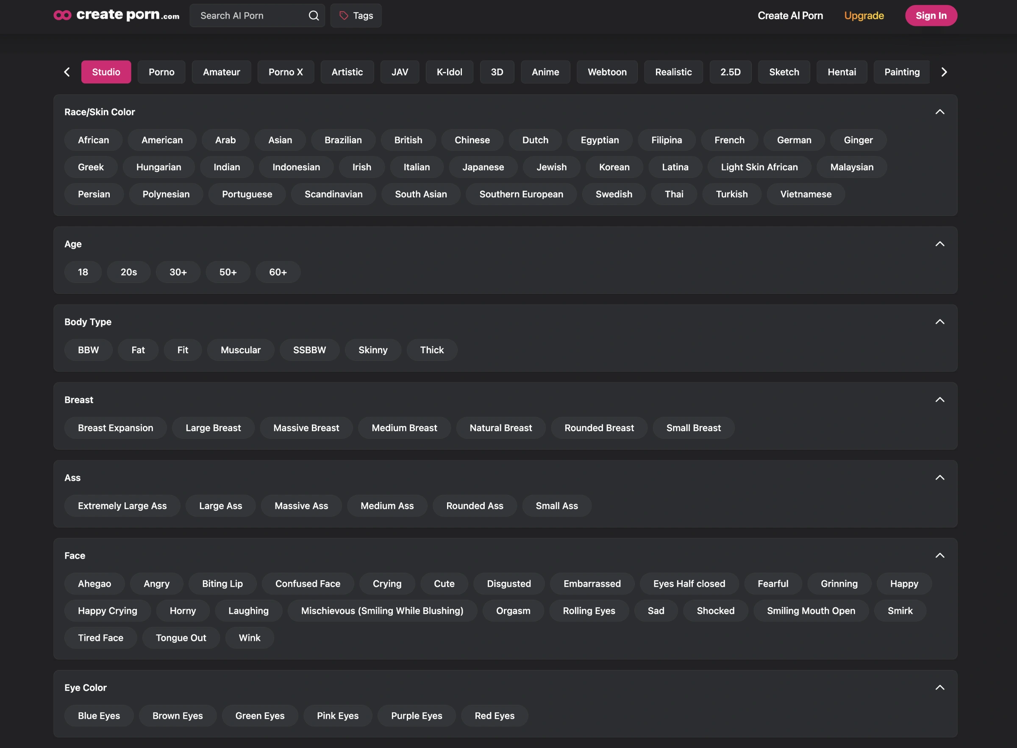Collapse the Body Type section
The height and width of the screenshot is (748, 1017).
(x=939, y=322)
